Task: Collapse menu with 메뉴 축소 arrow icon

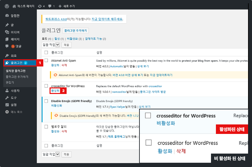Action: [7, 112]
